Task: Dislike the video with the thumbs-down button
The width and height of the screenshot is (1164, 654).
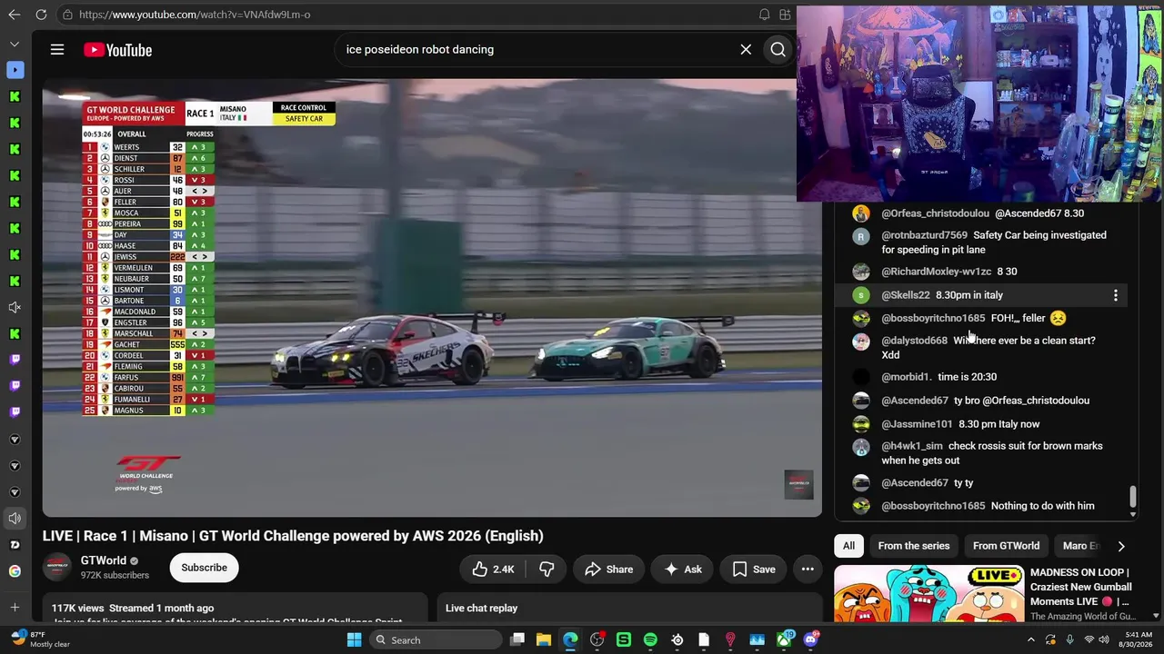Action: [x=547, y=570]
